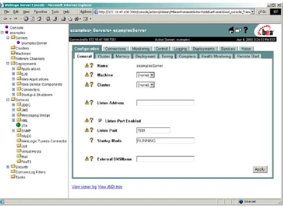The height and width of the screenshot is (207, 283).
Task: Open console in new window icon
Action: click(x=238, y=30)
